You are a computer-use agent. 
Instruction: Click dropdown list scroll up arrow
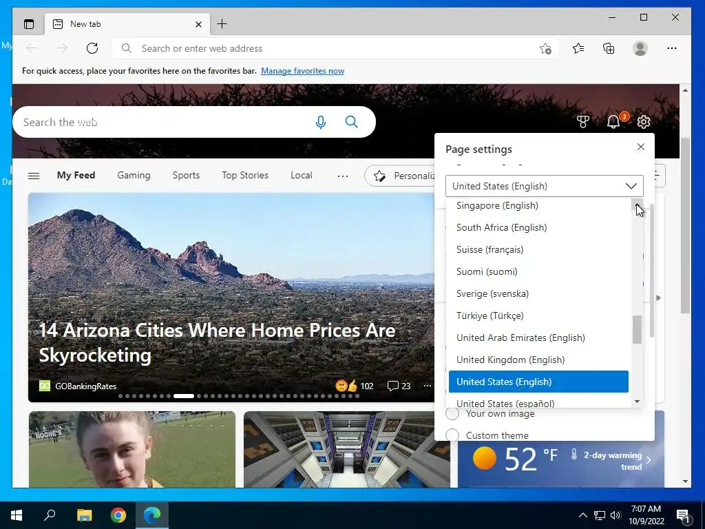click(637, 205)
